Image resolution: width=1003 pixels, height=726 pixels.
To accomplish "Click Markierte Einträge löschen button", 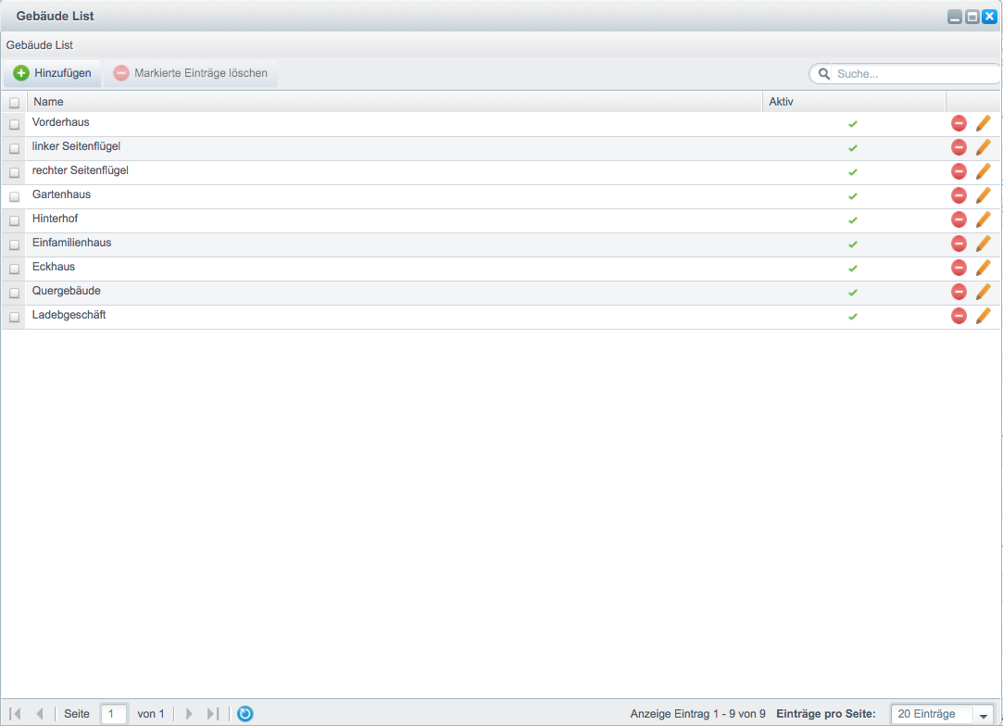I will pos(191,73).
